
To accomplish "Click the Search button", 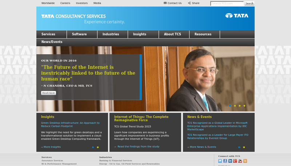I will [x=249, y=3].
